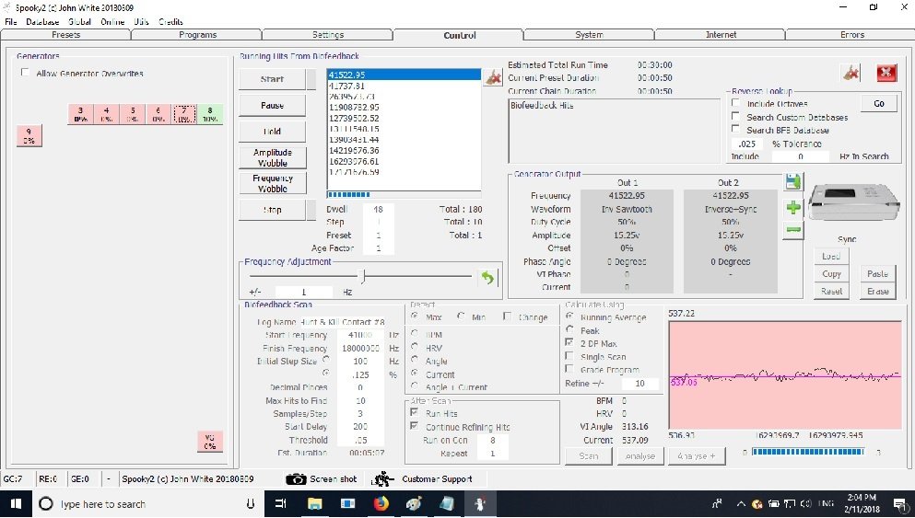915x518 pixels.
Task: Click the Go button in Reverse Lookup
Action: click(879, 103)
